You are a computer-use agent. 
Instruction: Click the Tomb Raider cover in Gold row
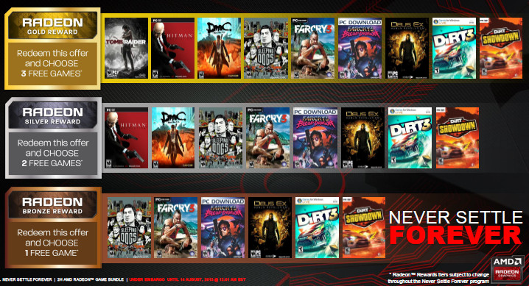(x=126, y=48)
